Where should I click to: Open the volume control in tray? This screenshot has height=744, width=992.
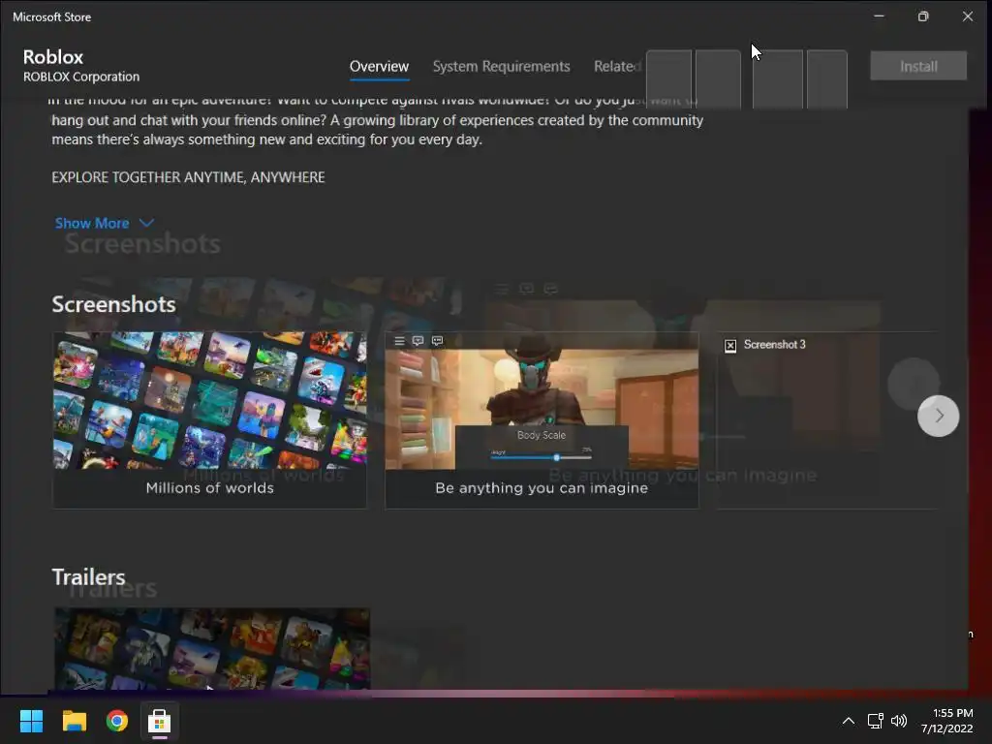click(898, 721)
